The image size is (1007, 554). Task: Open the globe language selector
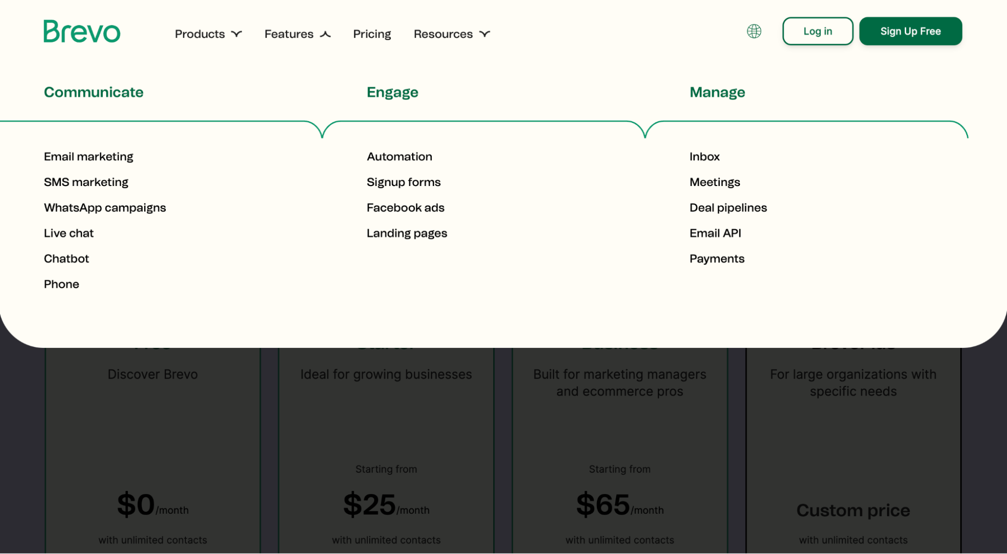click(754, 31)
